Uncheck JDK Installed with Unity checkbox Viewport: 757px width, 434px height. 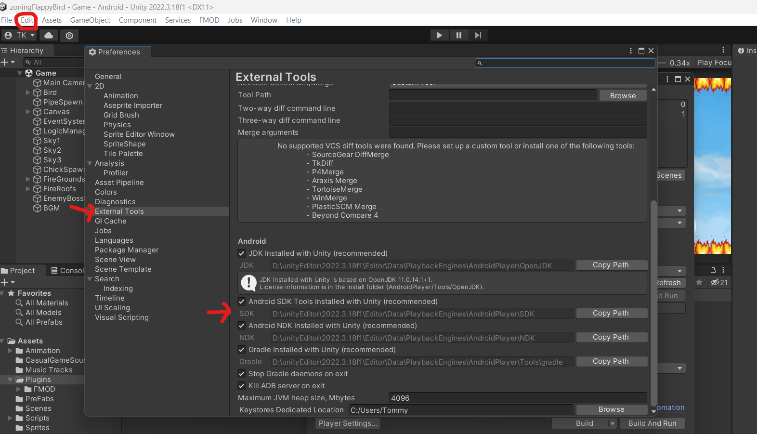(242, 253)
